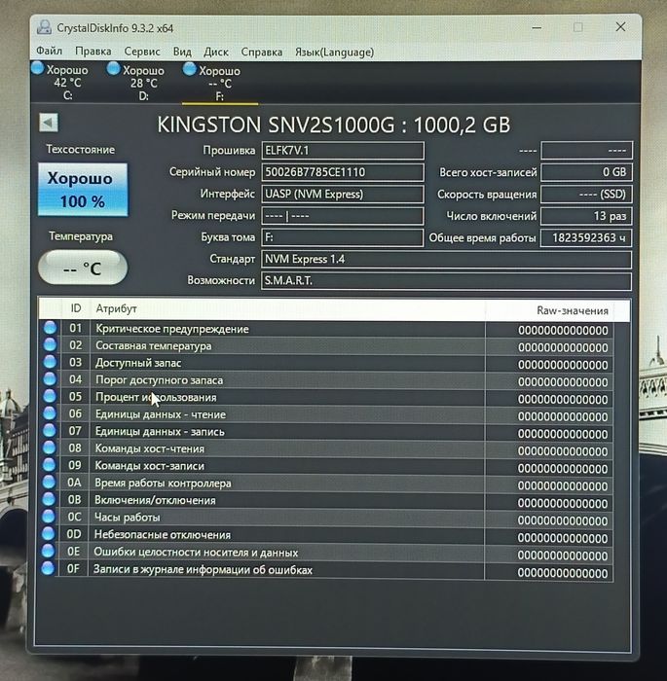The height and width of the screenshot is (681, 667).
Task: Select row Команды хост-записи
Action: tap(327, 466)
